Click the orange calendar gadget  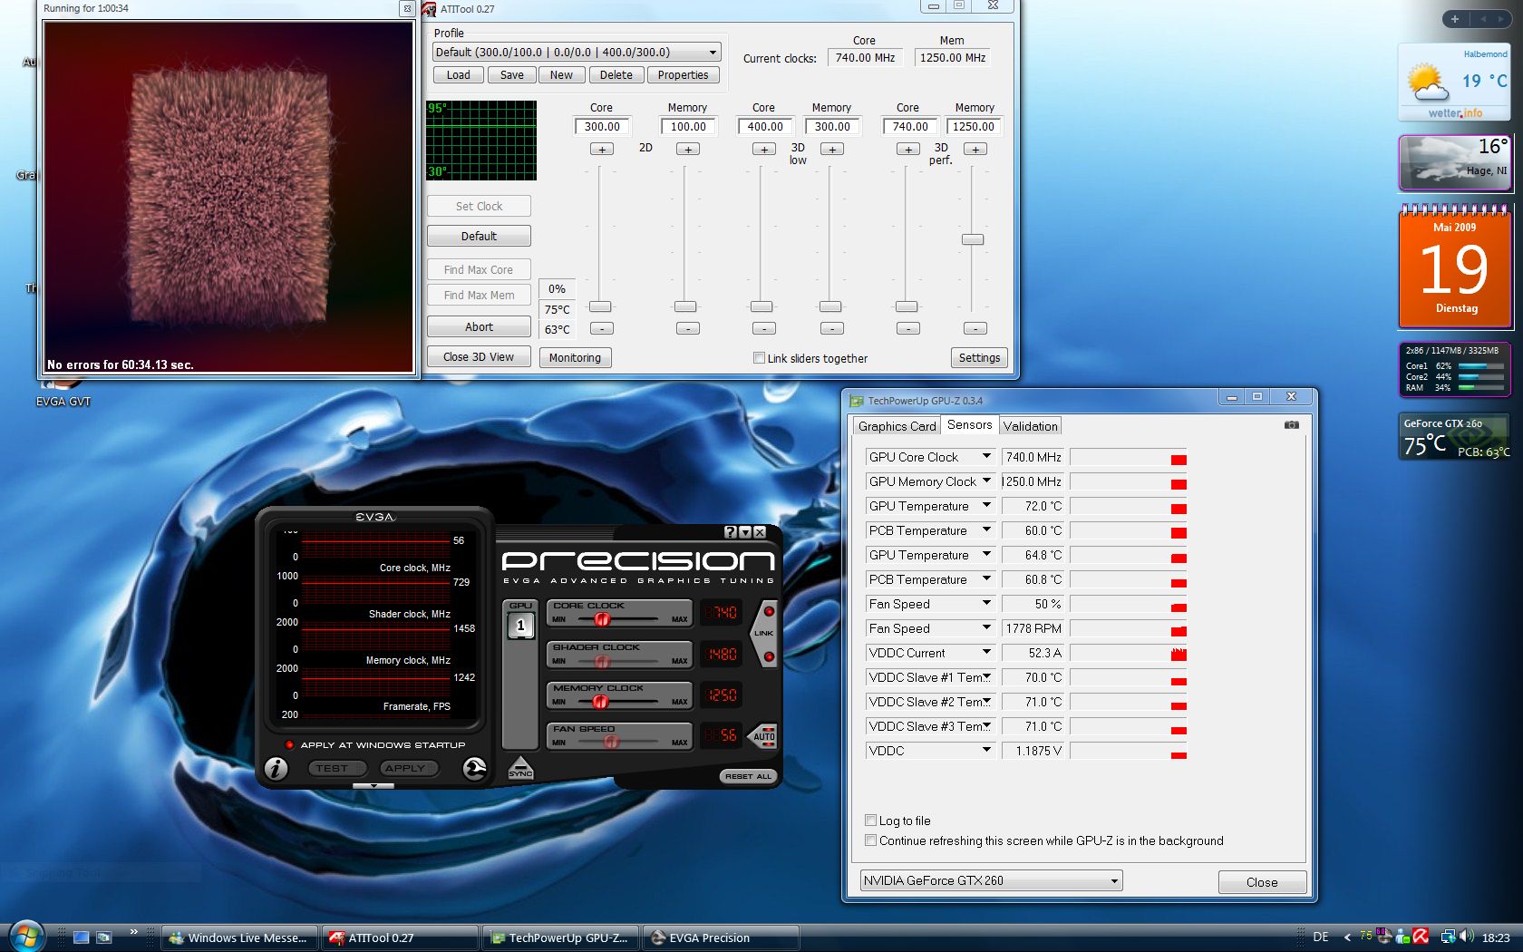pos(1455,267)
